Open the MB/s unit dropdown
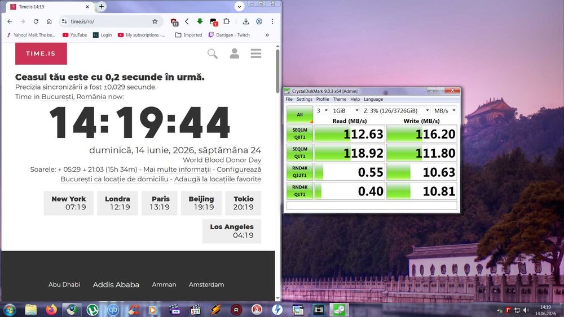The image size is (564, 317). tap(444, 110)
